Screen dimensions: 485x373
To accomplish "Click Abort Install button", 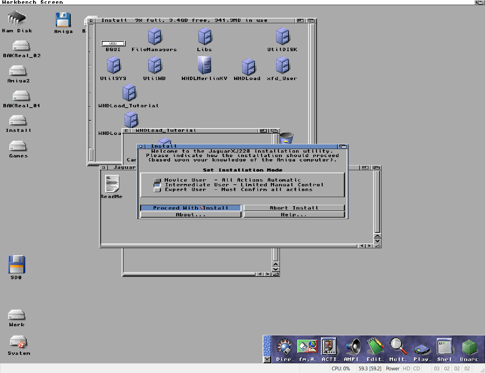I will click(x=294, y=208).
